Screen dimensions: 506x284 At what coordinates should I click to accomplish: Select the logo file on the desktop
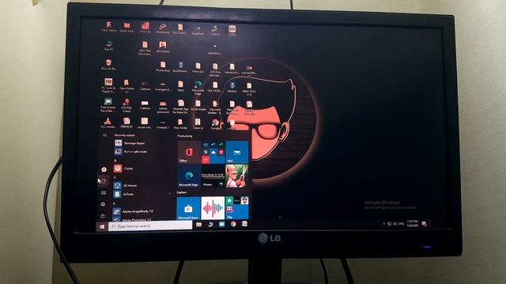[x=180, y=86]
